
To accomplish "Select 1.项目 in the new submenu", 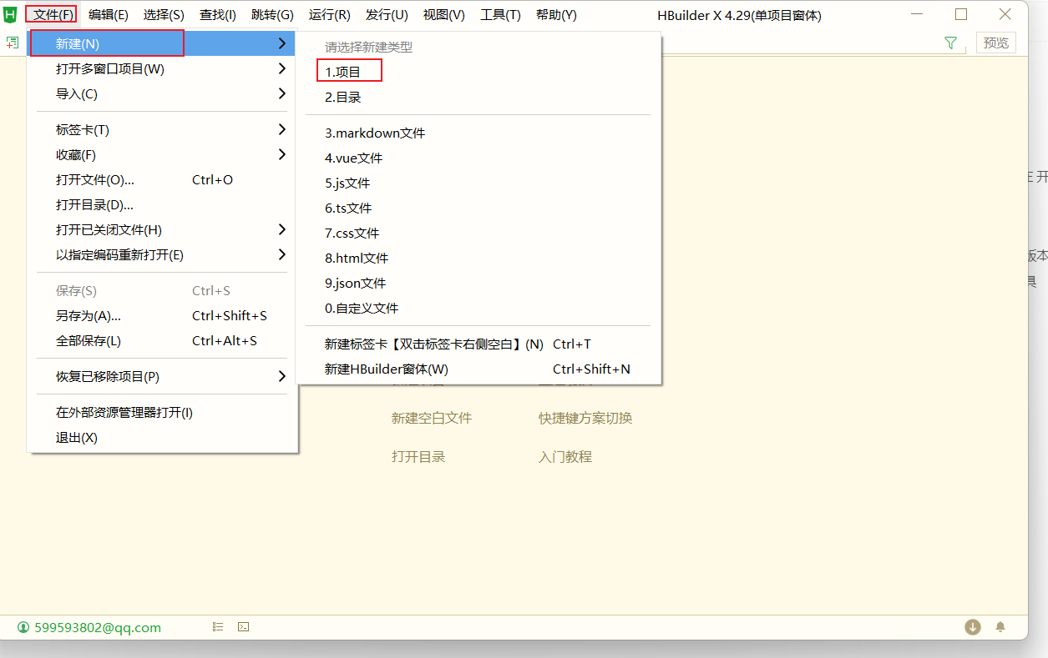I will (478, 72).
